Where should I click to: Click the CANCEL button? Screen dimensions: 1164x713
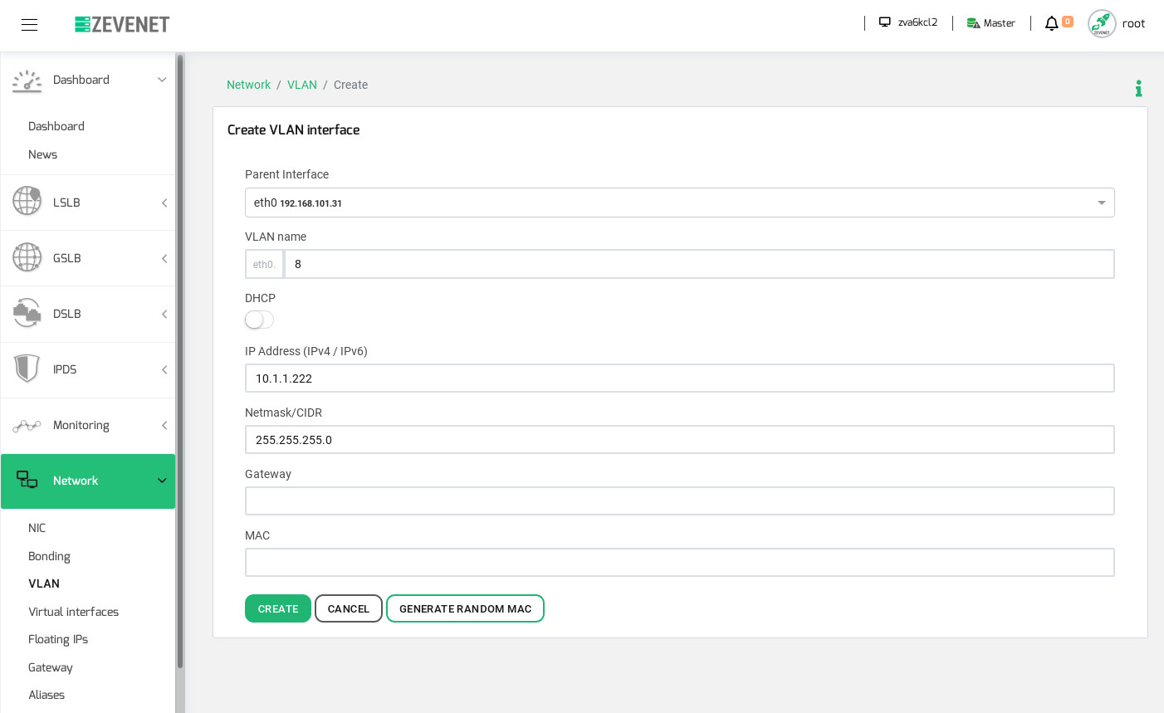click(x=349, y=608)
